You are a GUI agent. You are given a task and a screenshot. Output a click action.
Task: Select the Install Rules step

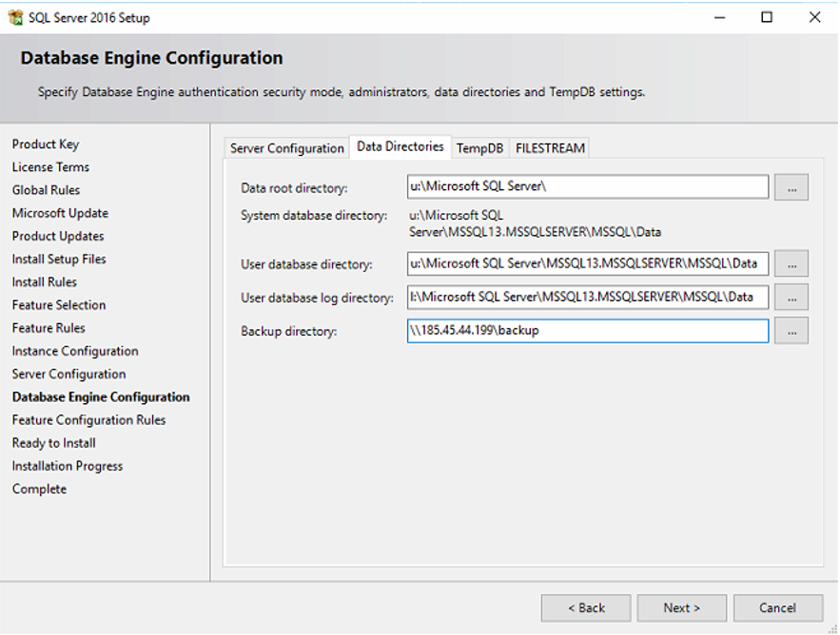[x=45, y=282]
